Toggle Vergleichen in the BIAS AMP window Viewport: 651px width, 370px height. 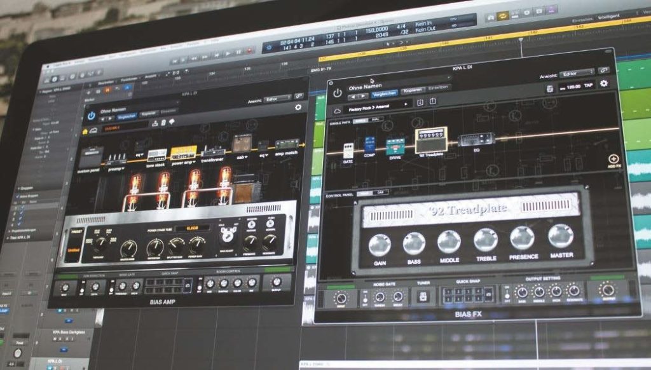coord(127,117)
